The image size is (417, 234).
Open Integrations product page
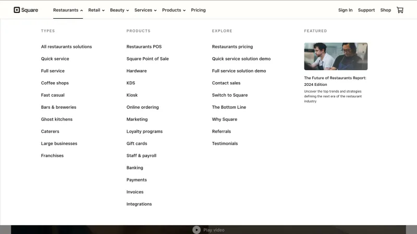[x=139, y=204]
